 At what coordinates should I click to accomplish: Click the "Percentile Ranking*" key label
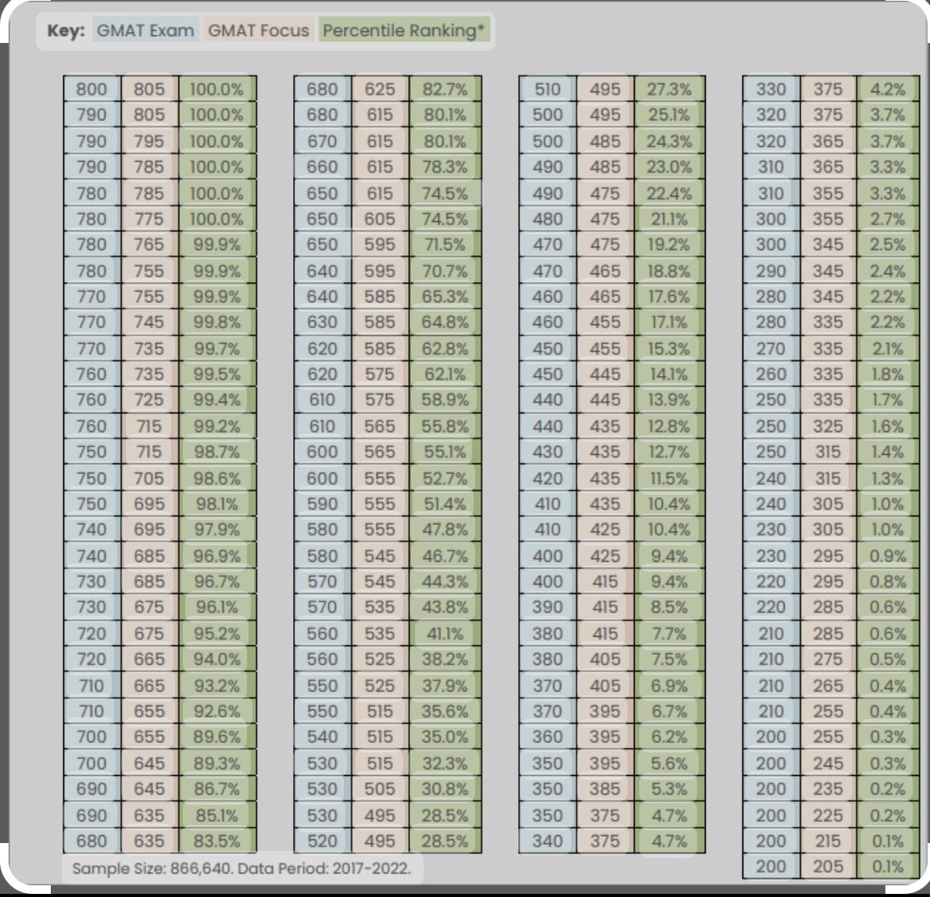pyautogui.click(x=404, y=30)
